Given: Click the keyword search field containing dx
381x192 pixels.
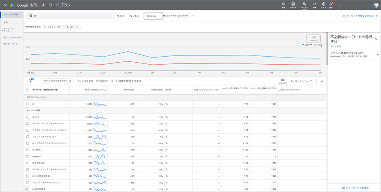Looking at the screenshot, I should (70, 16).
